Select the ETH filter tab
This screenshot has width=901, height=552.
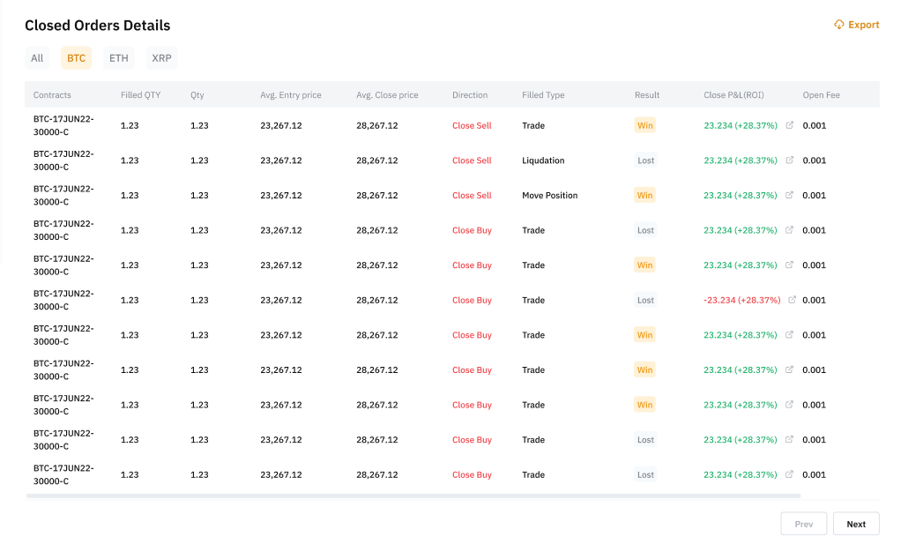point(118,58)
